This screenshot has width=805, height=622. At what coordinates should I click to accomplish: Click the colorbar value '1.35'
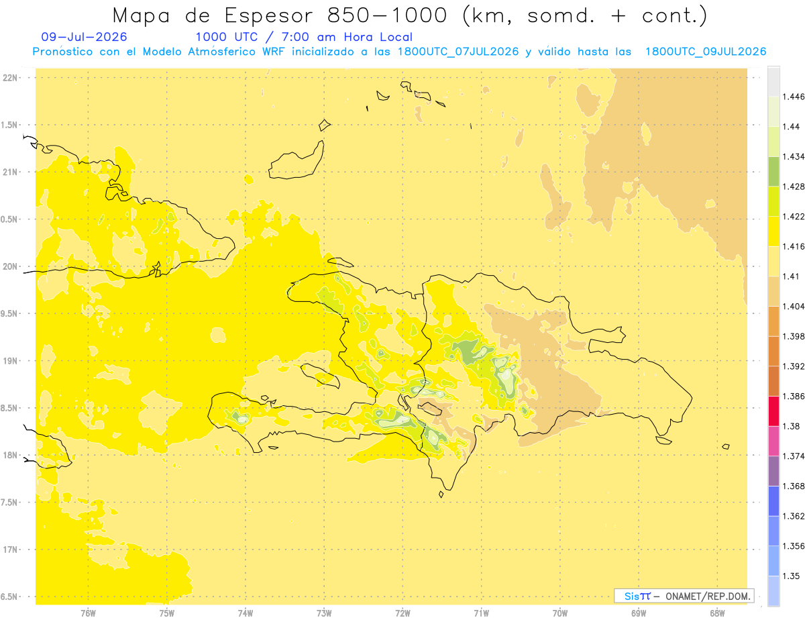(x=791, y=576)
